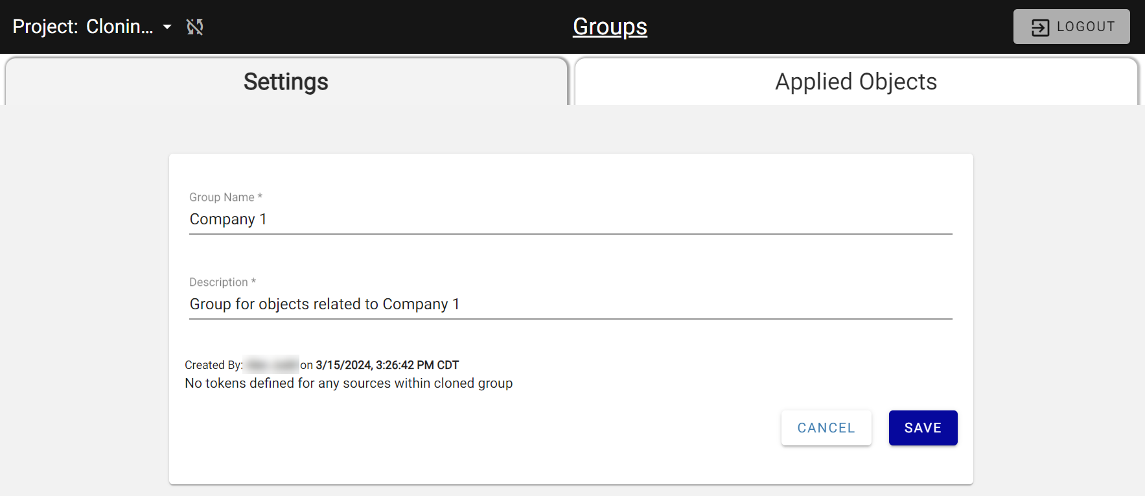Viewport: 1145px width, 496px height.
Task: Switch to the Applied Objects tab
Action: click(x=855, y=82)
